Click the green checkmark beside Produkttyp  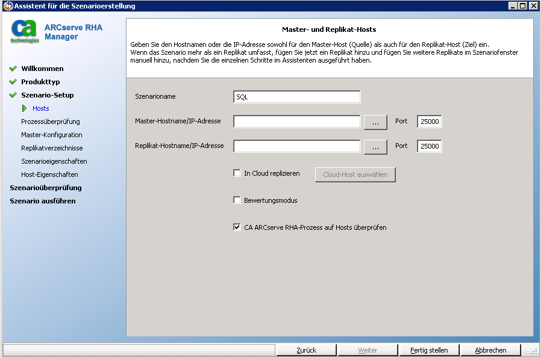tap(13, 82)
